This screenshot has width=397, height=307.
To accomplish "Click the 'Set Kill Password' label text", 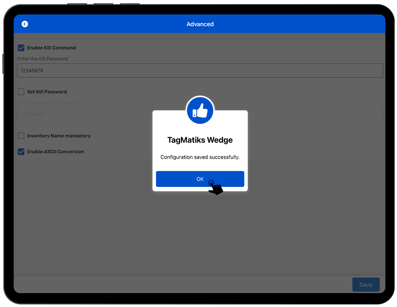I will (x=47, y=92).
